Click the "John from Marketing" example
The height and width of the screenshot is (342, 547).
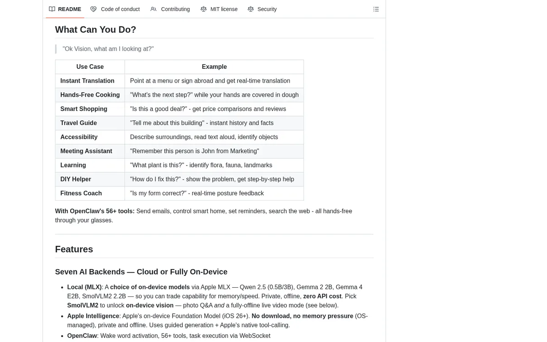[214, 151]
